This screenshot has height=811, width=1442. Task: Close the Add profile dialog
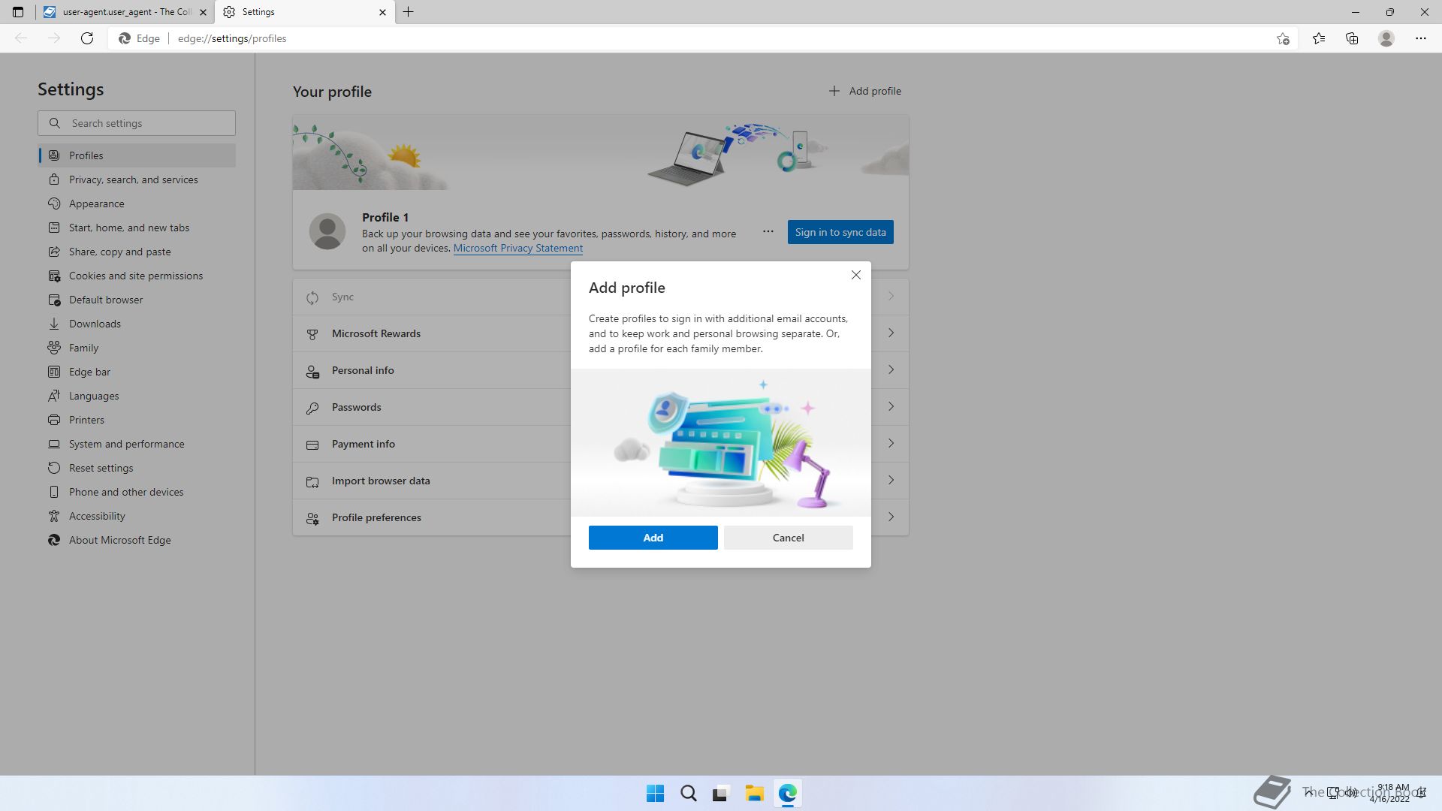tap(855, 275)
